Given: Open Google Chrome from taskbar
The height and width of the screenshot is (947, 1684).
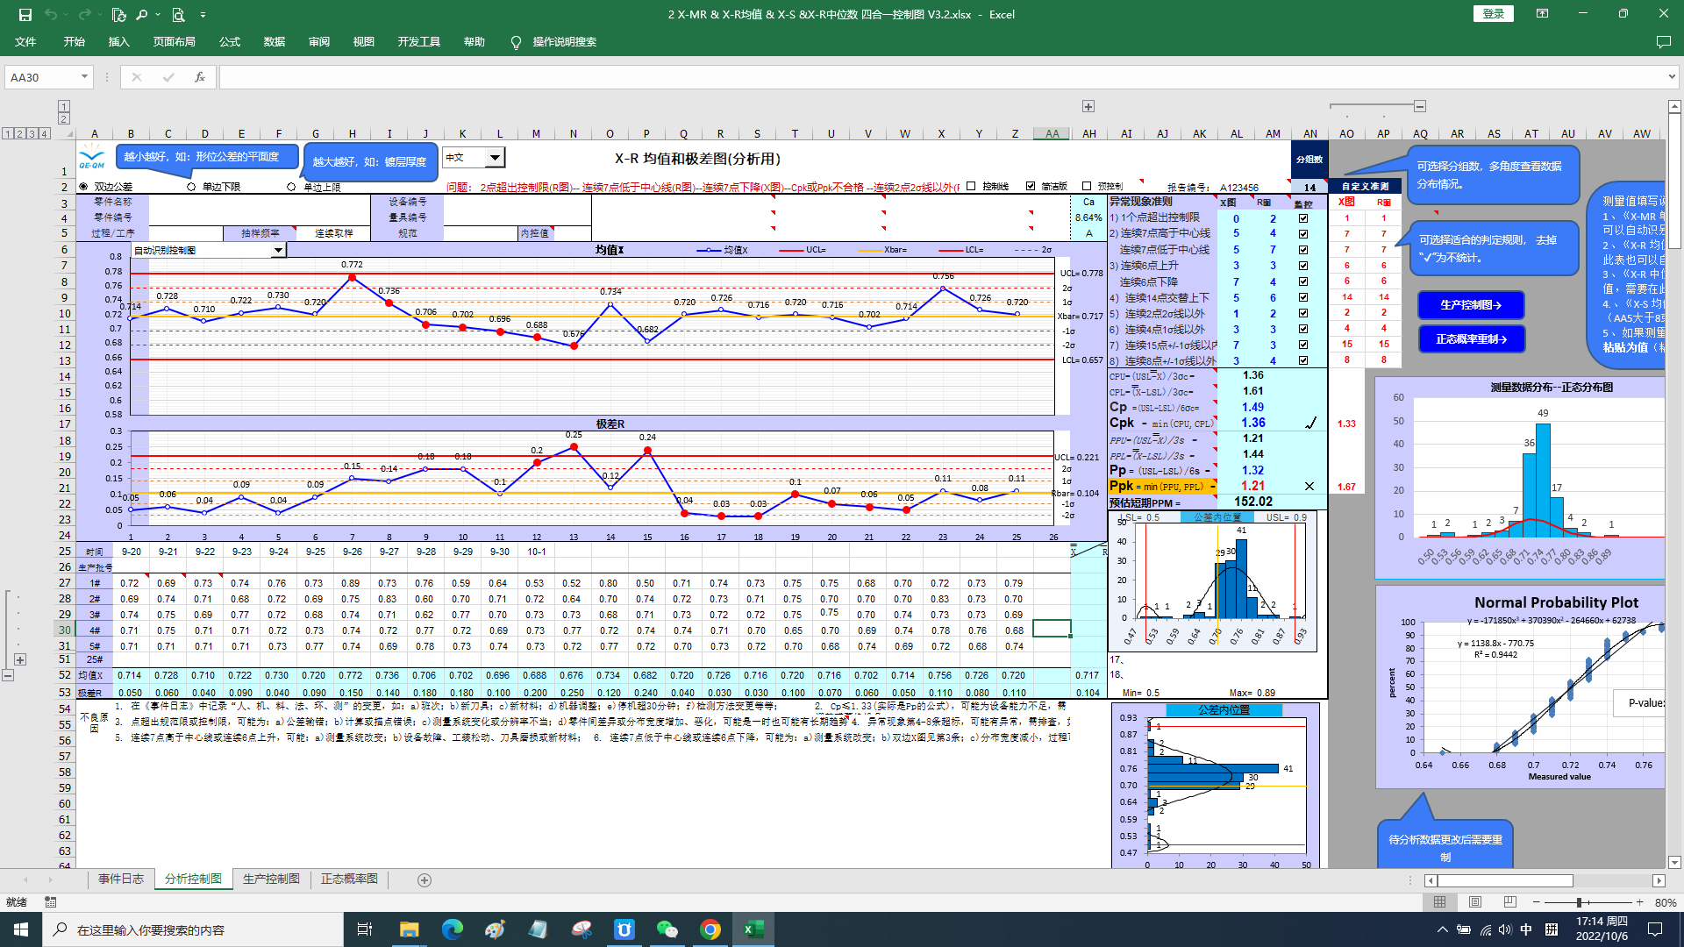Looking at the screenshot, I should coord(710,929).
